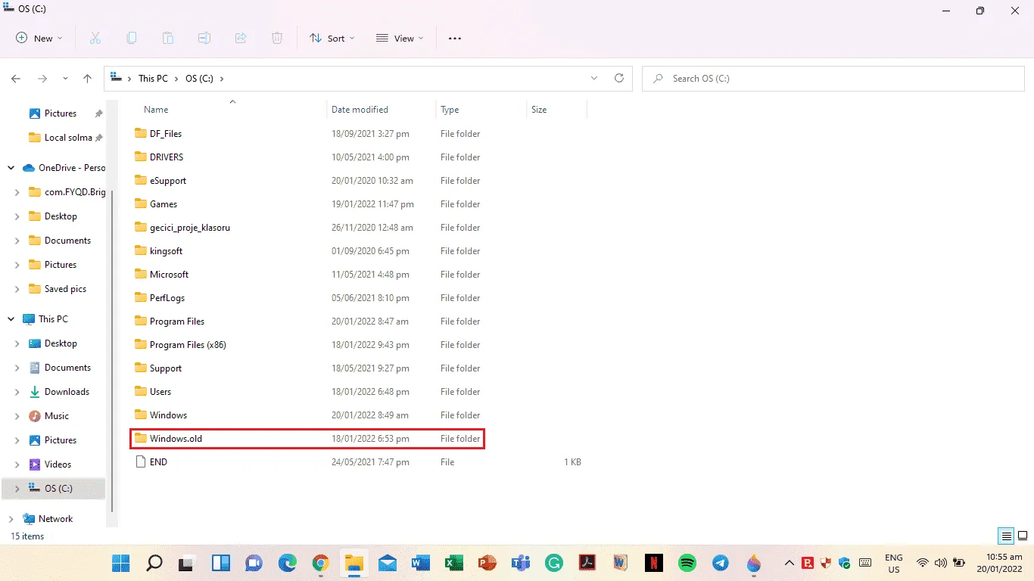The image size is (1034, 581).
Task: Open the New item dropdown
Action: click(39, 39)
